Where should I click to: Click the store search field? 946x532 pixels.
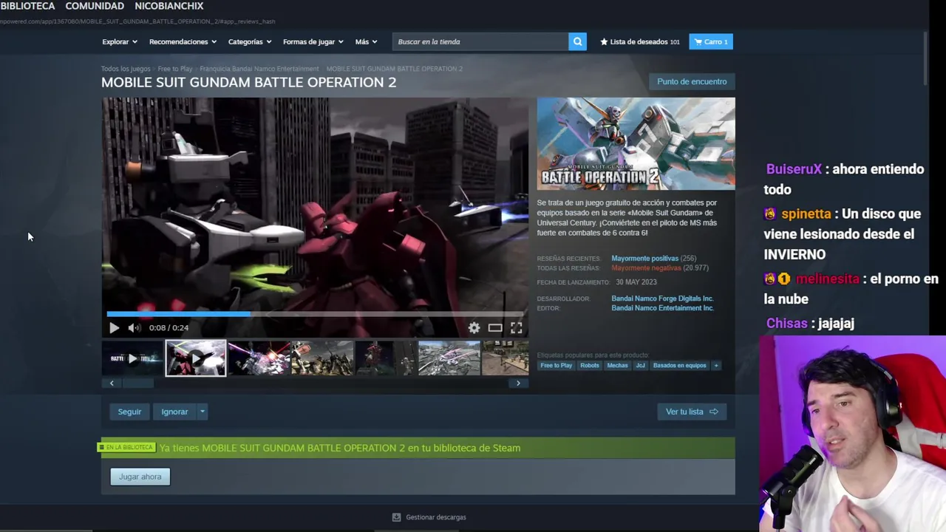pos(480,41)
